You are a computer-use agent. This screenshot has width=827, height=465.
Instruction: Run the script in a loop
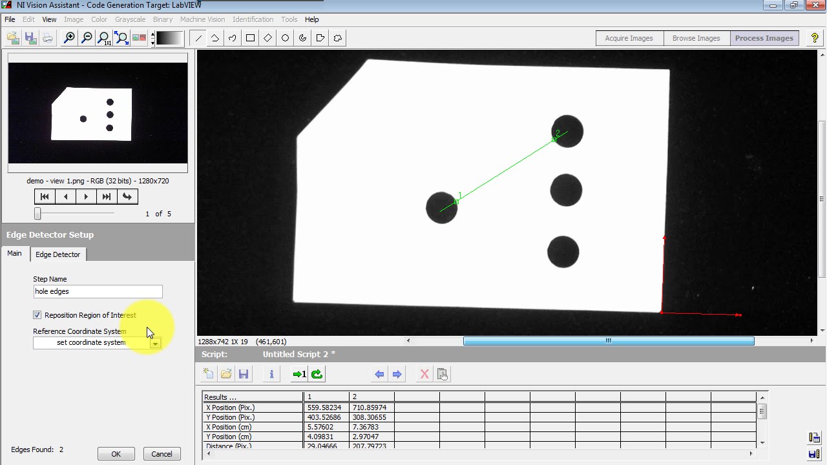[x=317, y=374]
